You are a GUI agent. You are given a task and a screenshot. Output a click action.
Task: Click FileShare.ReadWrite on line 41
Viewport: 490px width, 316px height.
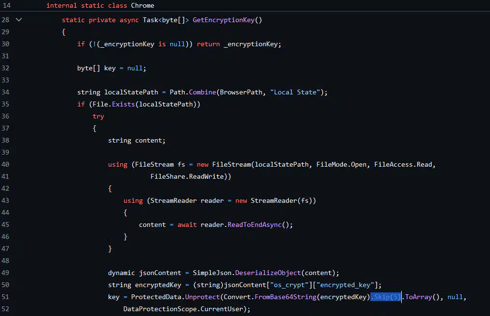point(187,176)
